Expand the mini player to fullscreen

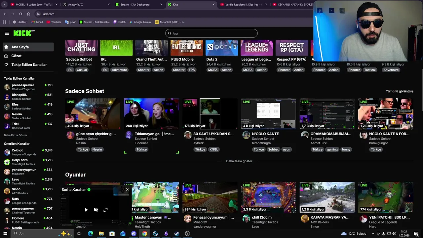tap(105, 210)
